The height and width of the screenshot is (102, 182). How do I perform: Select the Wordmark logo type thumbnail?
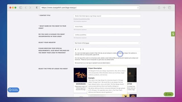pyautogui.click(x=80, y=75)
